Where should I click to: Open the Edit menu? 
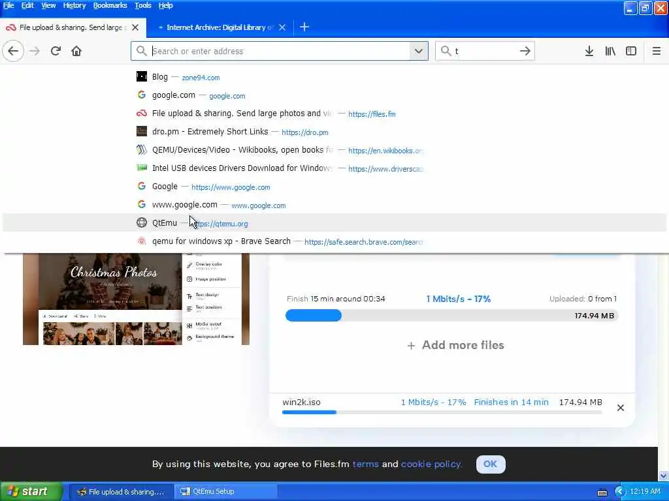coord(27,5)
